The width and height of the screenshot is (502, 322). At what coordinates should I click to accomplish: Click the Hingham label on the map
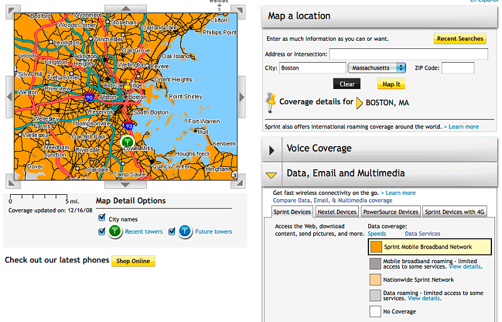217,169
